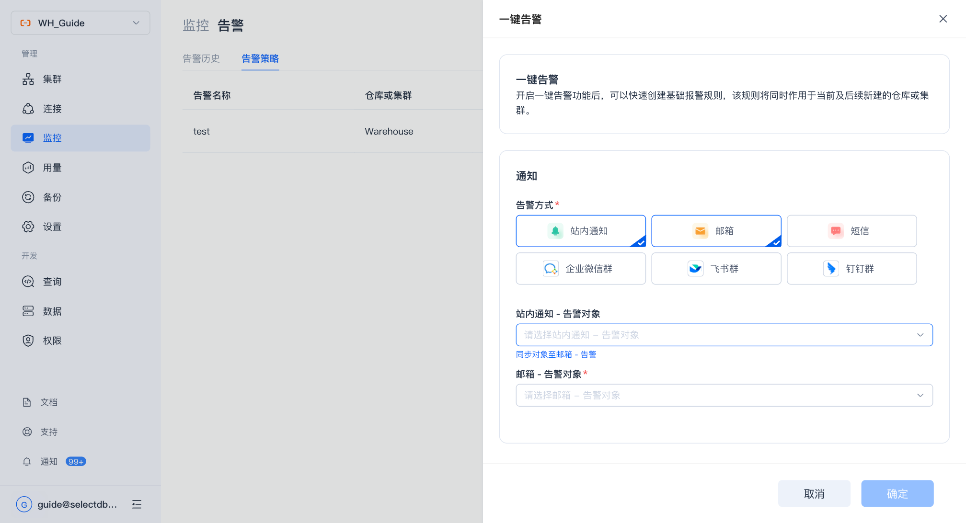966x523 pixels.
Task: Switch to the 告警历史 tab
Action: point(201,58)
